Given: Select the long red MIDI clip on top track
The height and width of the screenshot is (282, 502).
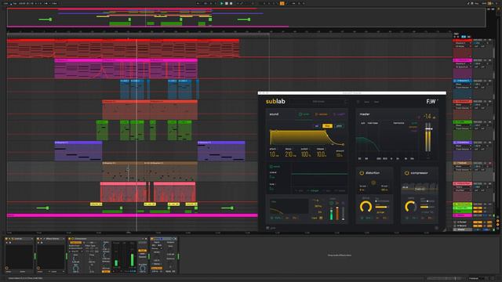Looking at the screenshot, I should click(123, 49).
